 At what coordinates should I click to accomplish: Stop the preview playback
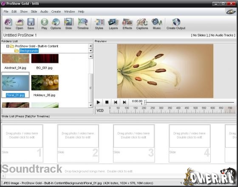(x=107, y=102)
